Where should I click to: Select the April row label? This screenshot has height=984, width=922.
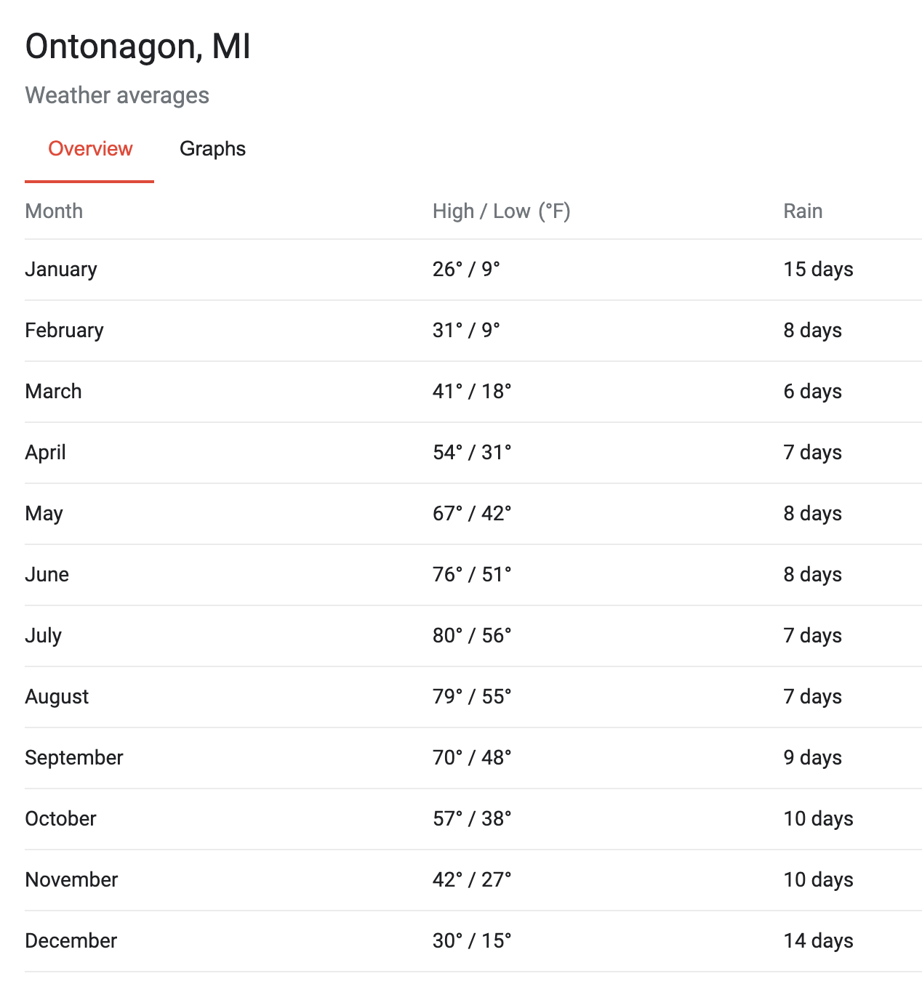pos(46,453)
